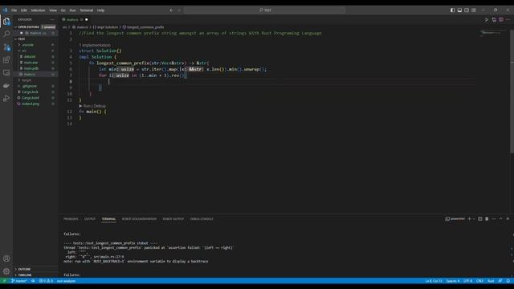Screen dimensions: 514x289
Task: Collapse the Open Editors section
Action: tap(15, 27)
